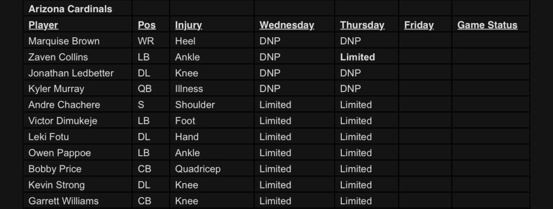The height and width of the screenshot is (209, 553).
Task: Select the Pos column header
Action: coord(147,25)
